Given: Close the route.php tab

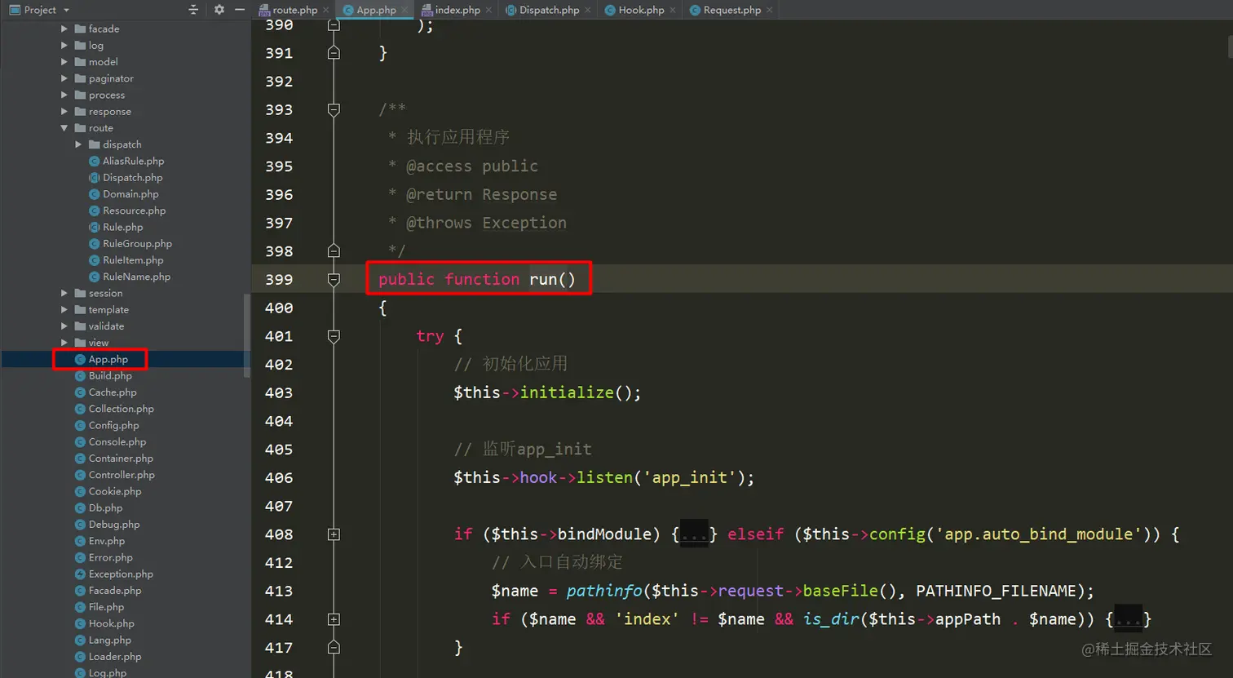Looking at the screenshot, I should pyautogui.click(x=326, y=10).
